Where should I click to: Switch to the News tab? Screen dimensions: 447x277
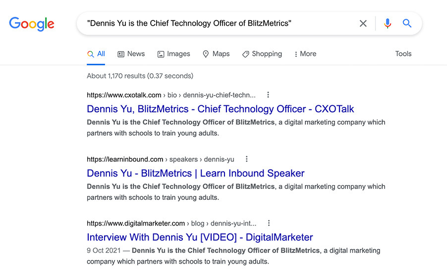(131, 54)
